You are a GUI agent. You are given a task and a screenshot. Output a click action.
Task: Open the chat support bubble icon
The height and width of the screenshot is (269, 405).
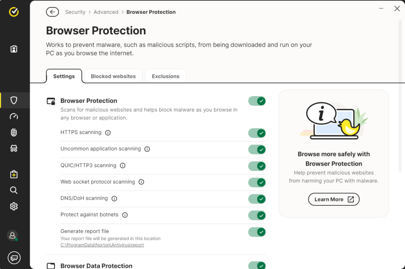click(14, 258)
